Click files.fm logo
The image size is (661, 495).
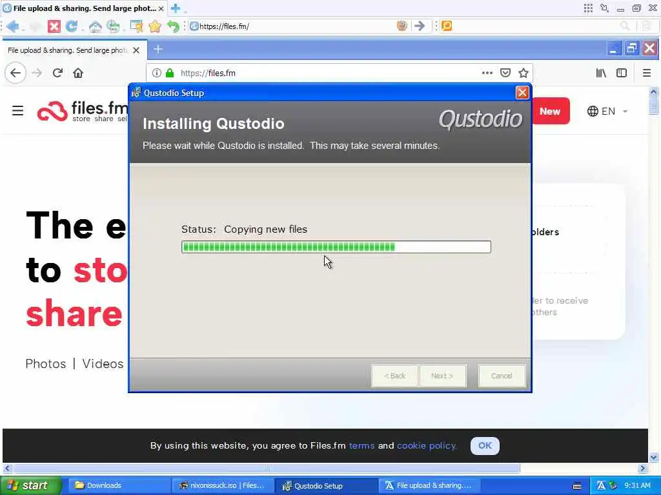coord(82,111)
